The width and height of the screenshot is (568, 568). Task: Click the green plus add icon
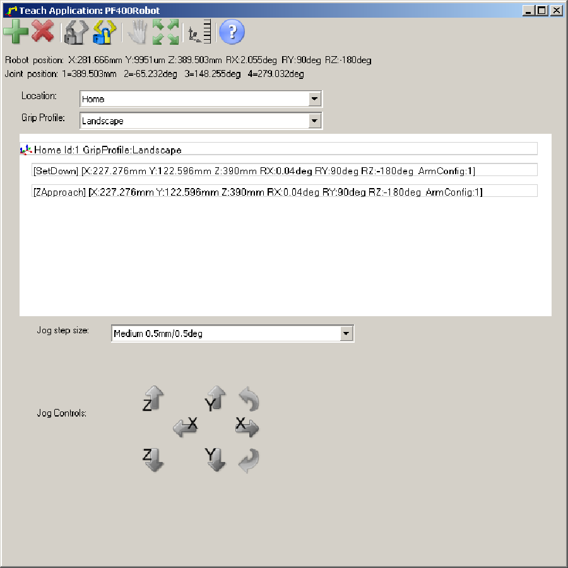16,32
